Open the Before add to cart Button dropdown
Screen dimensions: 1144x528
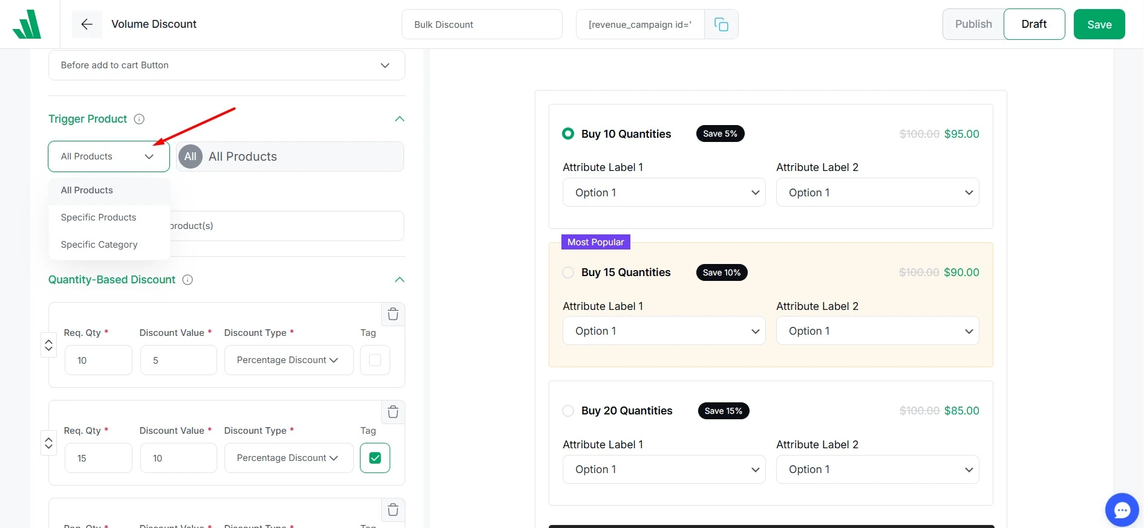click(227, 65)
